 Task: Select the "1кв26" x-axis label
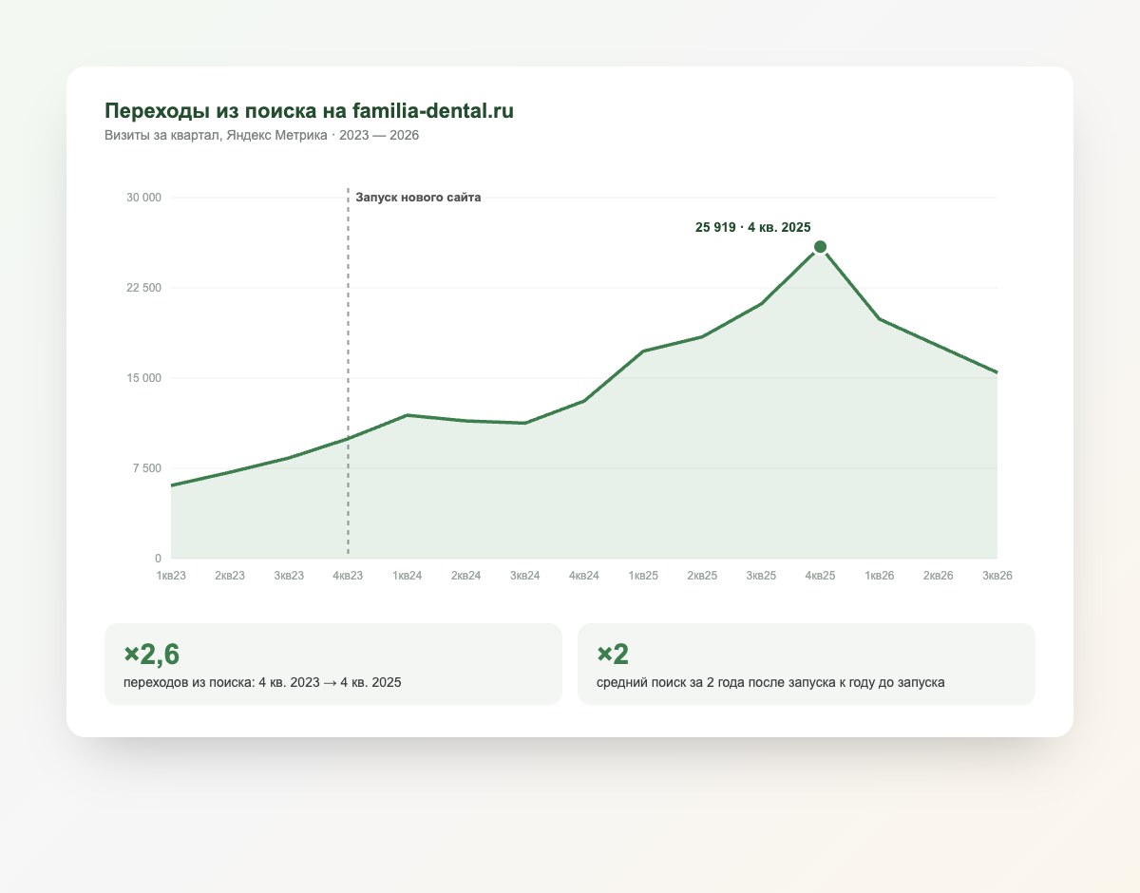[x=879, y=576]
